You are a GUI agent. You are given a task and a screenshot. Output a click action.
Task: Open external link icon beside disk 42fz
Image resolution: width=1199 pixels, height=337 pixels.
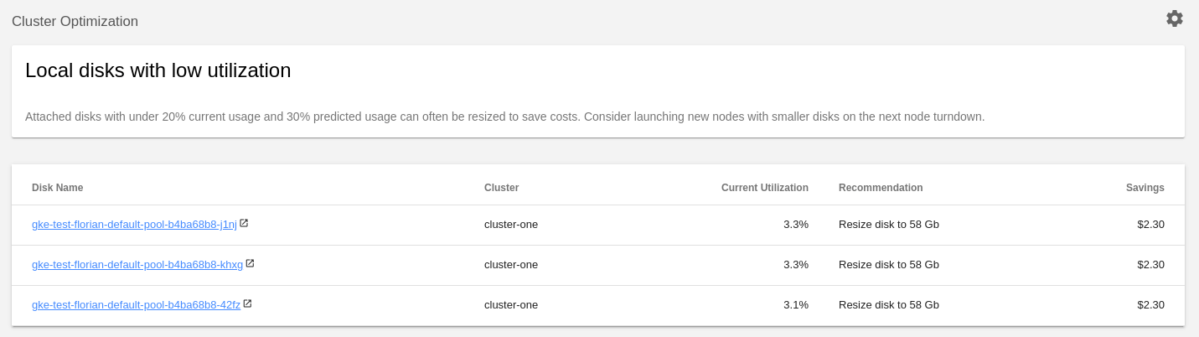(247, 303)
